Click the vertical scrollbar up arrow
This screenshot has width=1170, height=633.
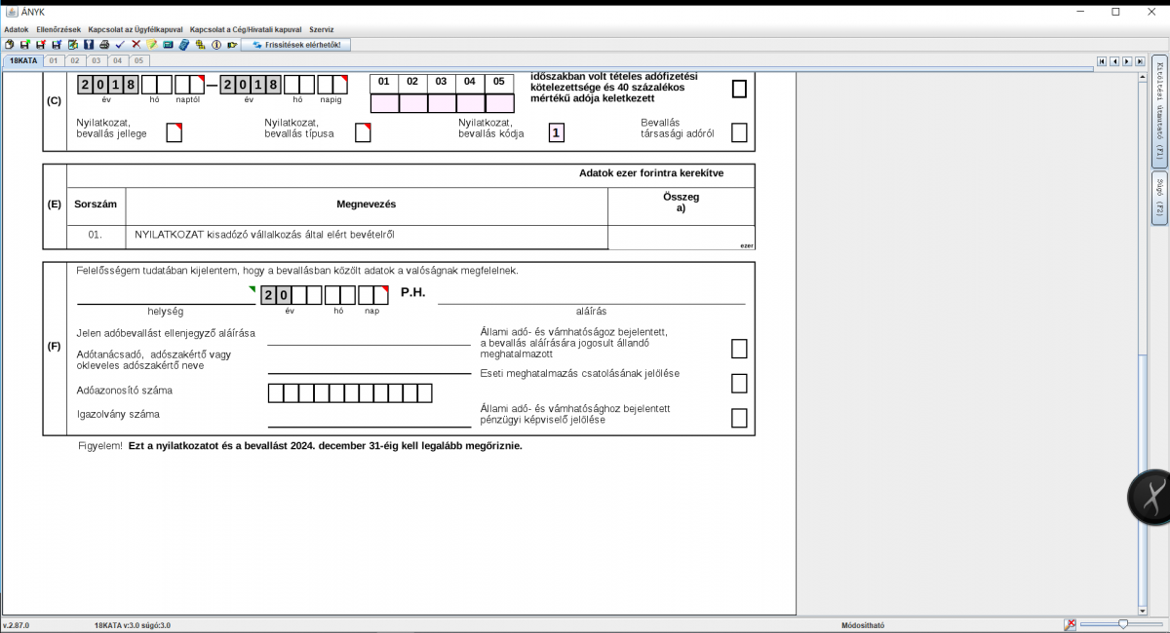pyautogui.click(x=1144, y=77)
